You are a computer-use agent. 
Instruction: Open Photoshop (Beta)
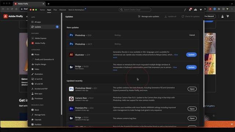(192, 89)
